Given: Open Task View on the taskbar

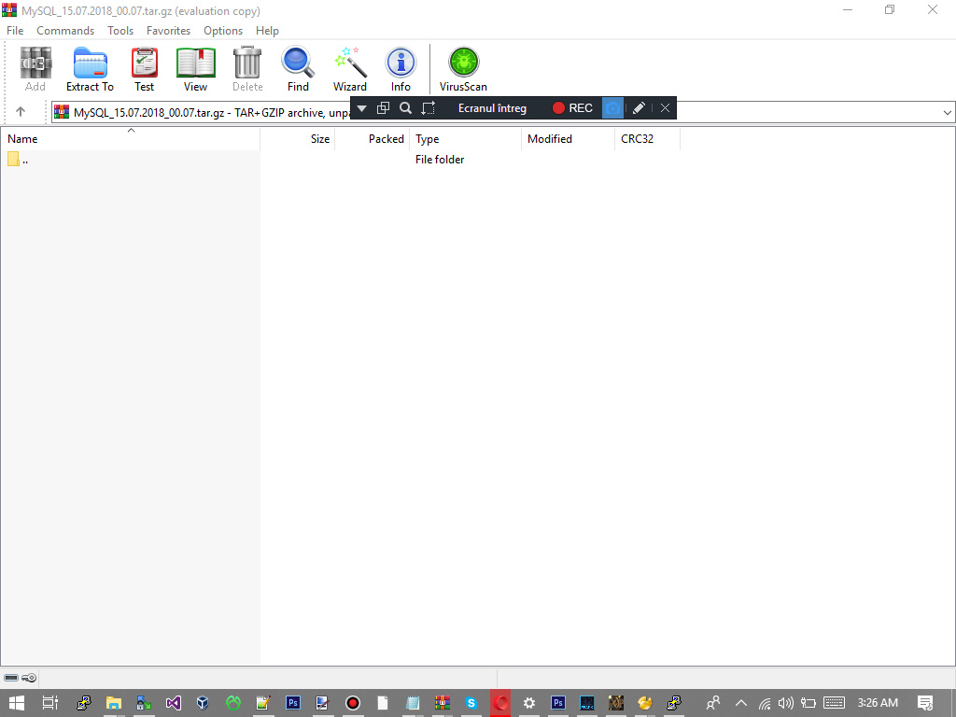Looking at the screenshot, I should coord(50,703).
